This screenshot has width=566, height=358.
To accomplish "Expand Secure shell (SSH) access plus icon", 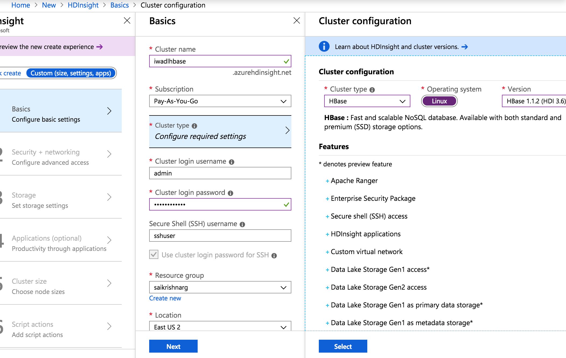I will [327, 217].
